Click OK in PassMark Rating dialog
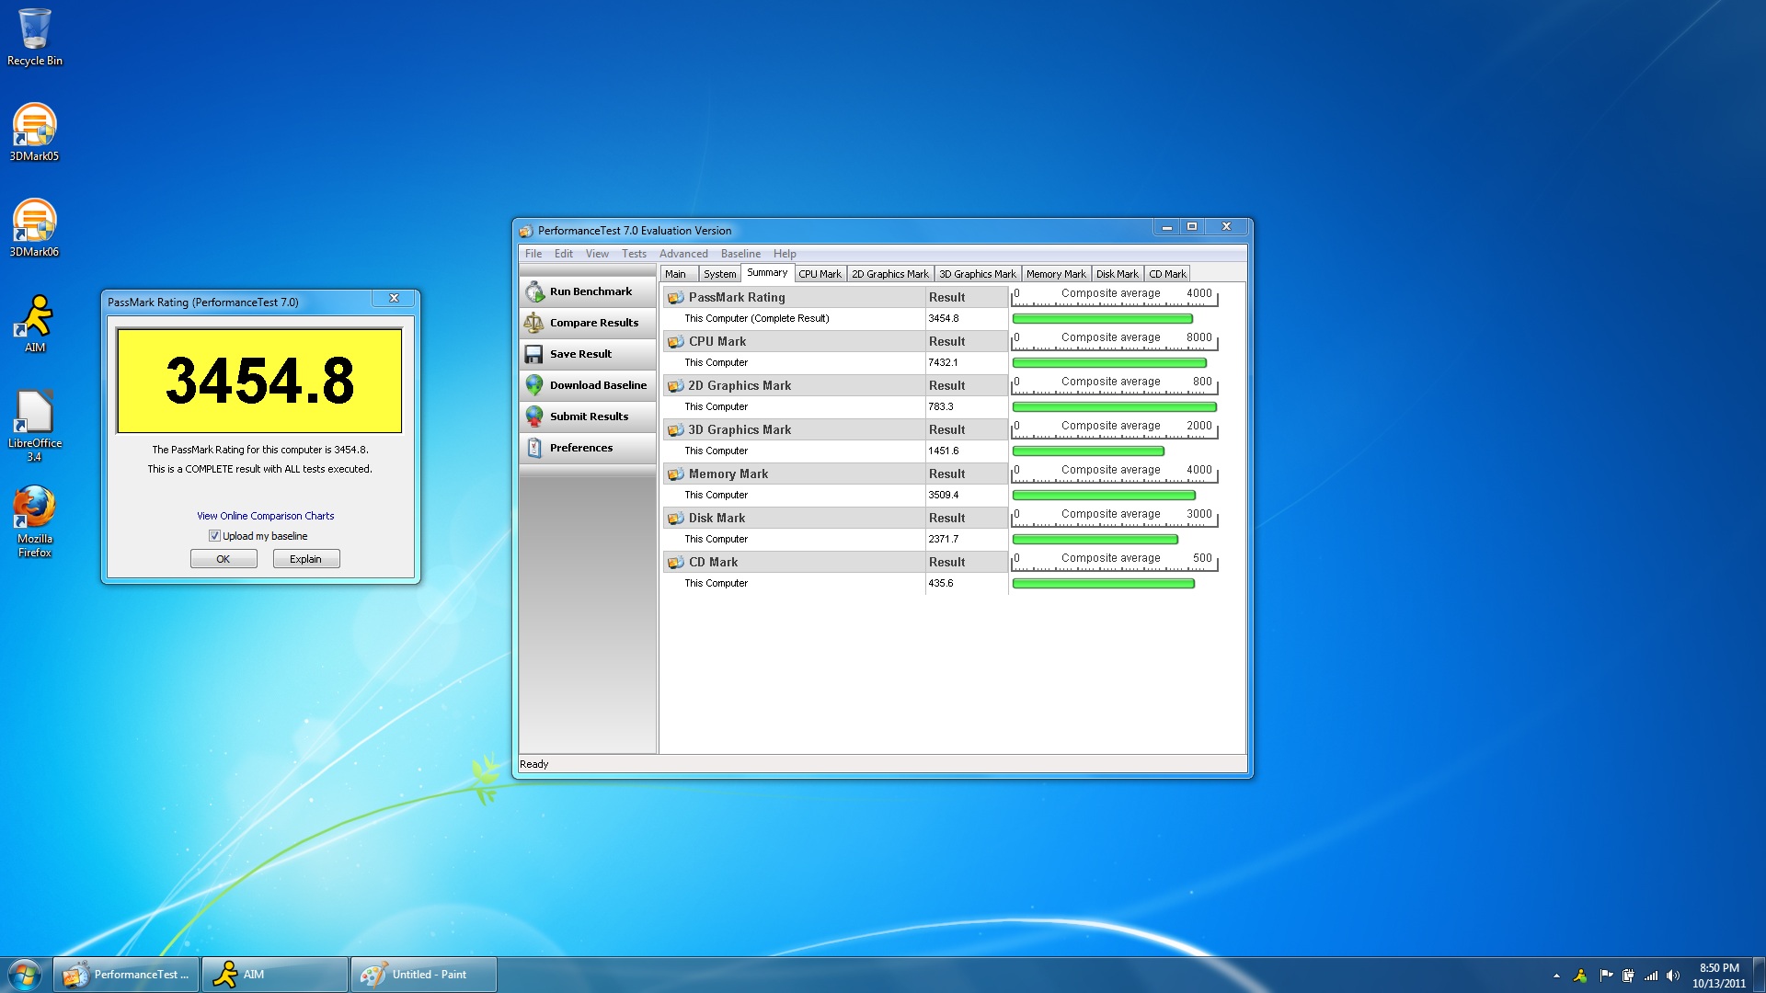The image size is (1766, 993). [224, 559]
